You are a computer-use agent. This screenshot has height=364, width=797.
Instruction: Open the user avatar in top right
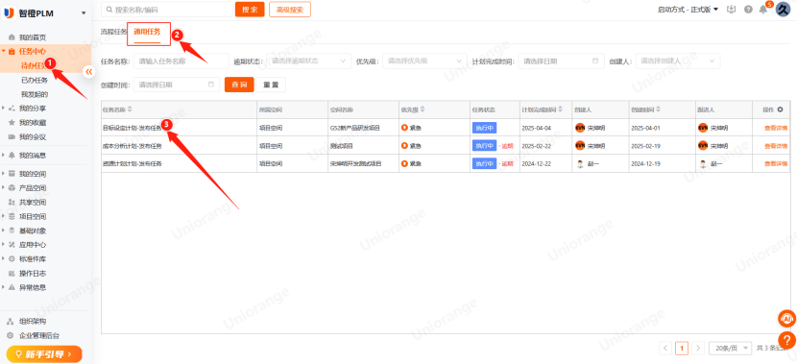coord(784,10)
